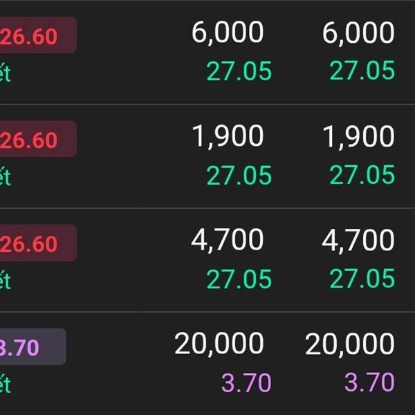Click the red 26.60 badge in the 1,900 row
The width and height of the screenshot is (415, 415).
pos(38,139)
